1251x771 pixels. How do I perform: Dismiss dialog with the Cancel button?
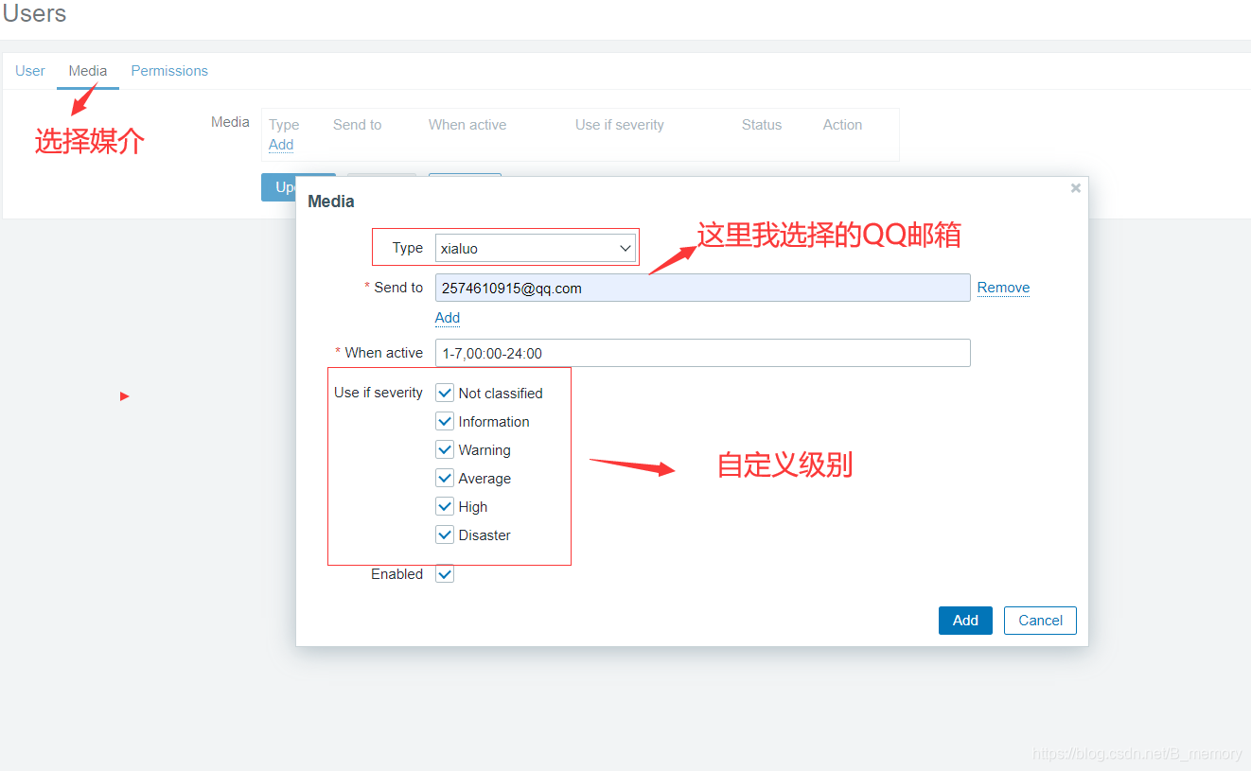1040,621
